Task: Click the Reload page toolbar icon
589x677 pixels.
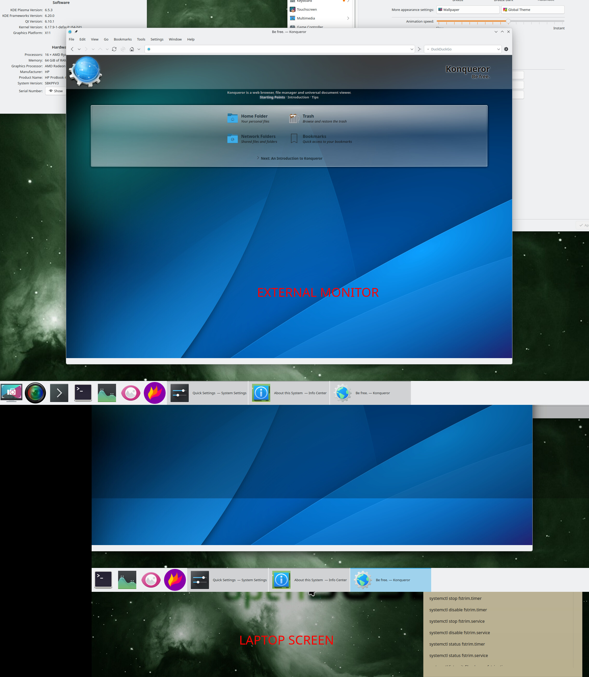Action: pos(114,49)
